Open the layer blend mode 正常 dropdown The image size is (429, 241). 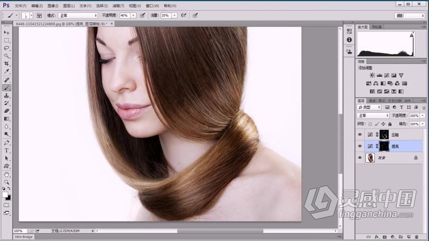click(373, 115)
